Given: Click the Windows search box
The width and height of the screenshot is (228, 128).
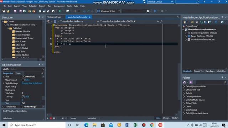Looking at the screenshot, I should tap(37, 125).
